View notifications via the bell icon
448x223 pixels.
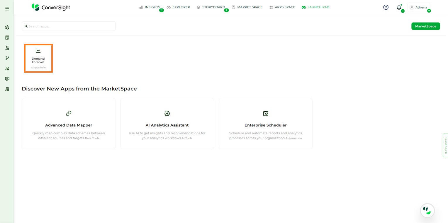point(399,8)
